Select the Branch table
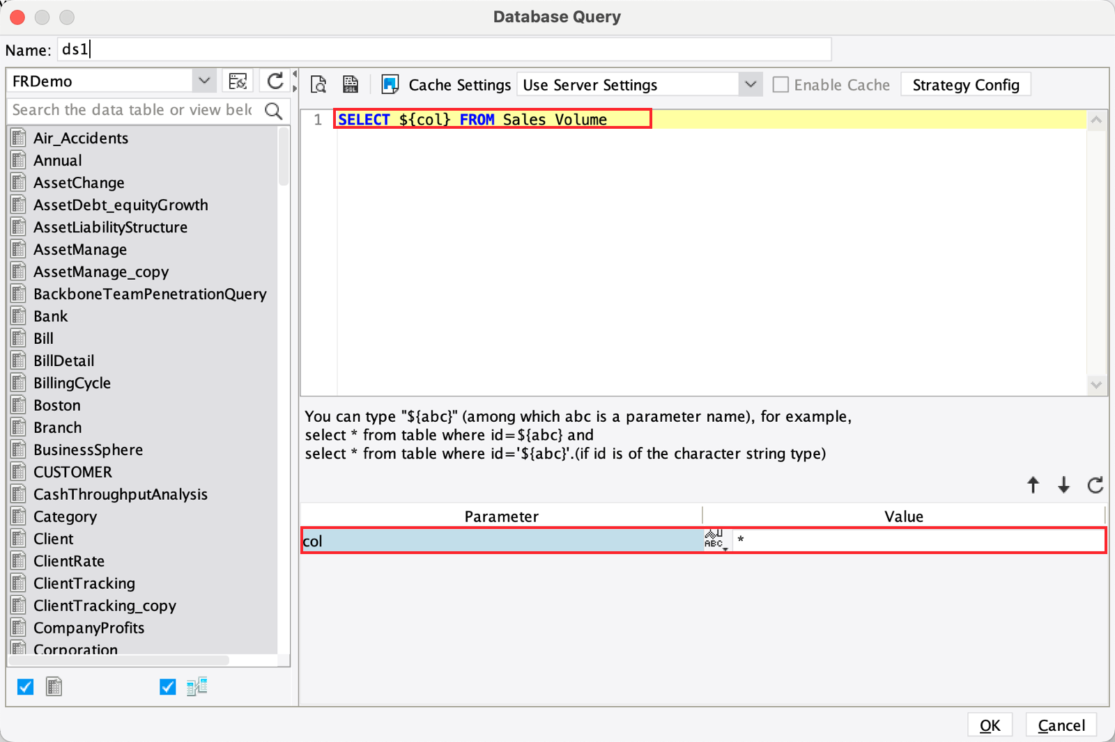 tap(57, 427)
